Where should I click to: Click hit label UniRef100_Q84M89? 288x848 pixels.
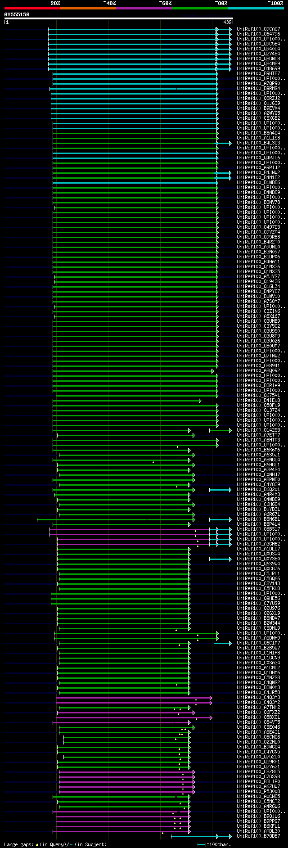[x=258, y=64]
